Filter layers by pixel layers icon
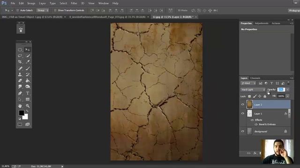This screenshot has height=168, width=300. click(x=261, y=83)
